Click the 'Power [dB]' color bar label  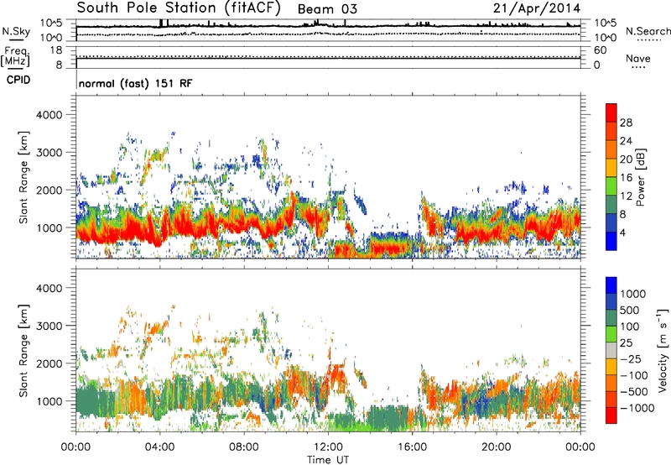(640, 177)
